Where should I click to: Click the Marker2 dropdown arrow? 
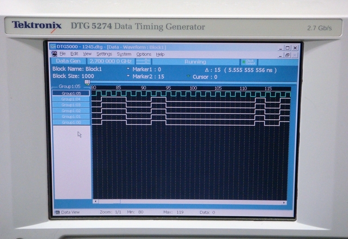point(128,76)
